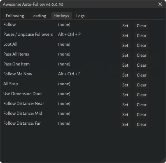
Task: Clear the Pause / Unpause Followers hotkey
Action: pyautogui.click(x=142, y=35)
